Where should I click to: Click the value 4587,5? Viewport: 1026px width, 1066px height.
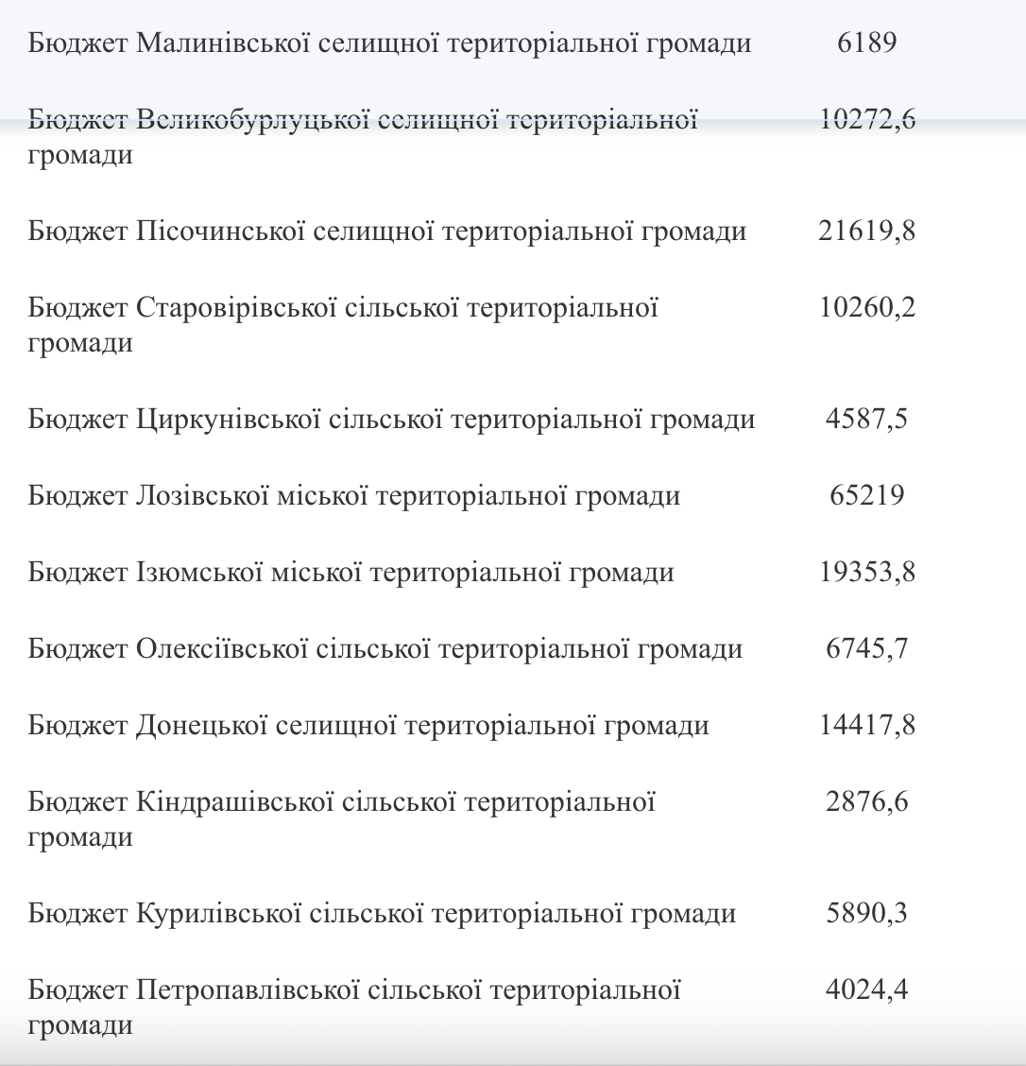(x=866, y=419)
